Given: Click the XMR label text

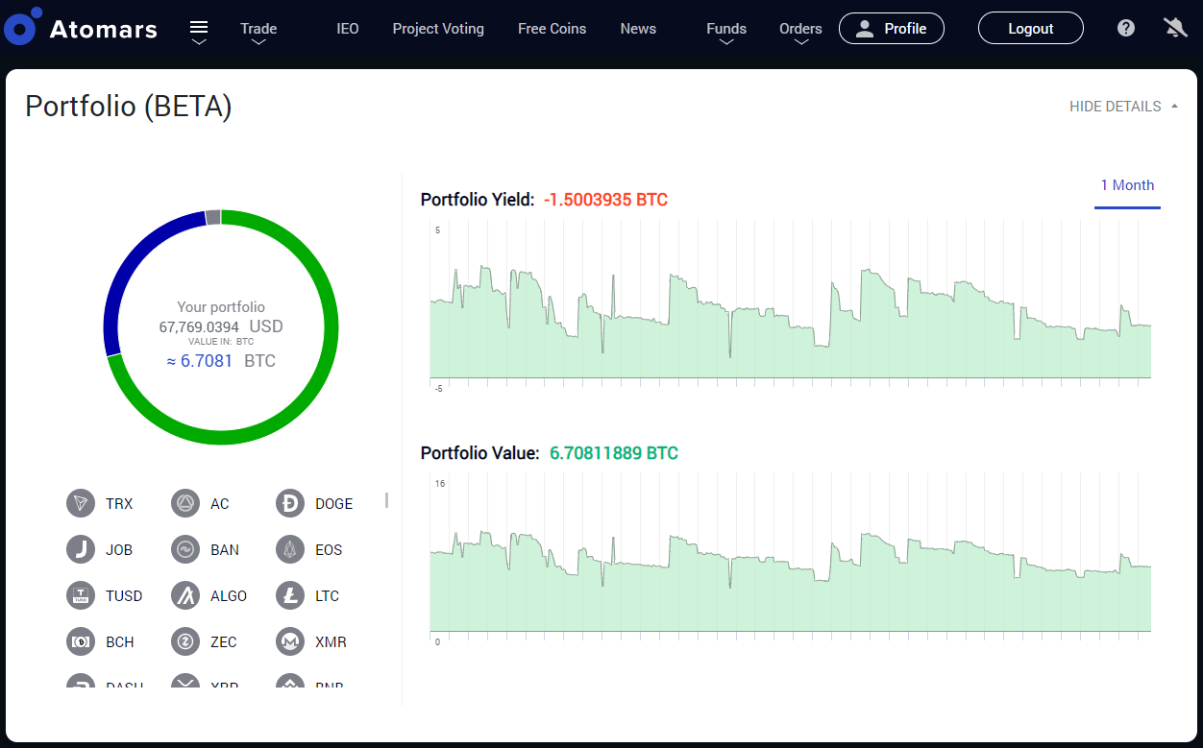Looking at the screenshot, I should point(331,642).
